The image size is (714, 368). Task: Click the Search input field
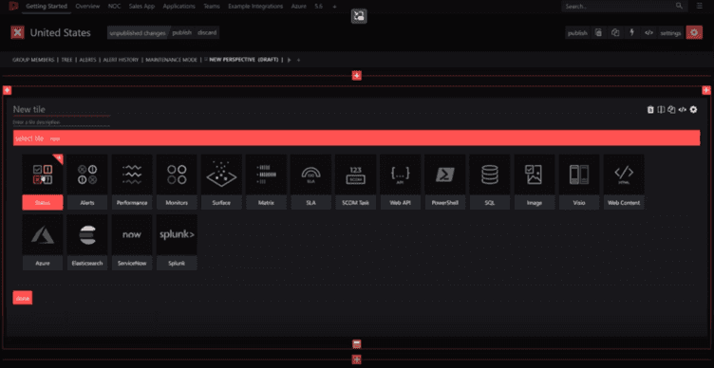coord(619,7)
